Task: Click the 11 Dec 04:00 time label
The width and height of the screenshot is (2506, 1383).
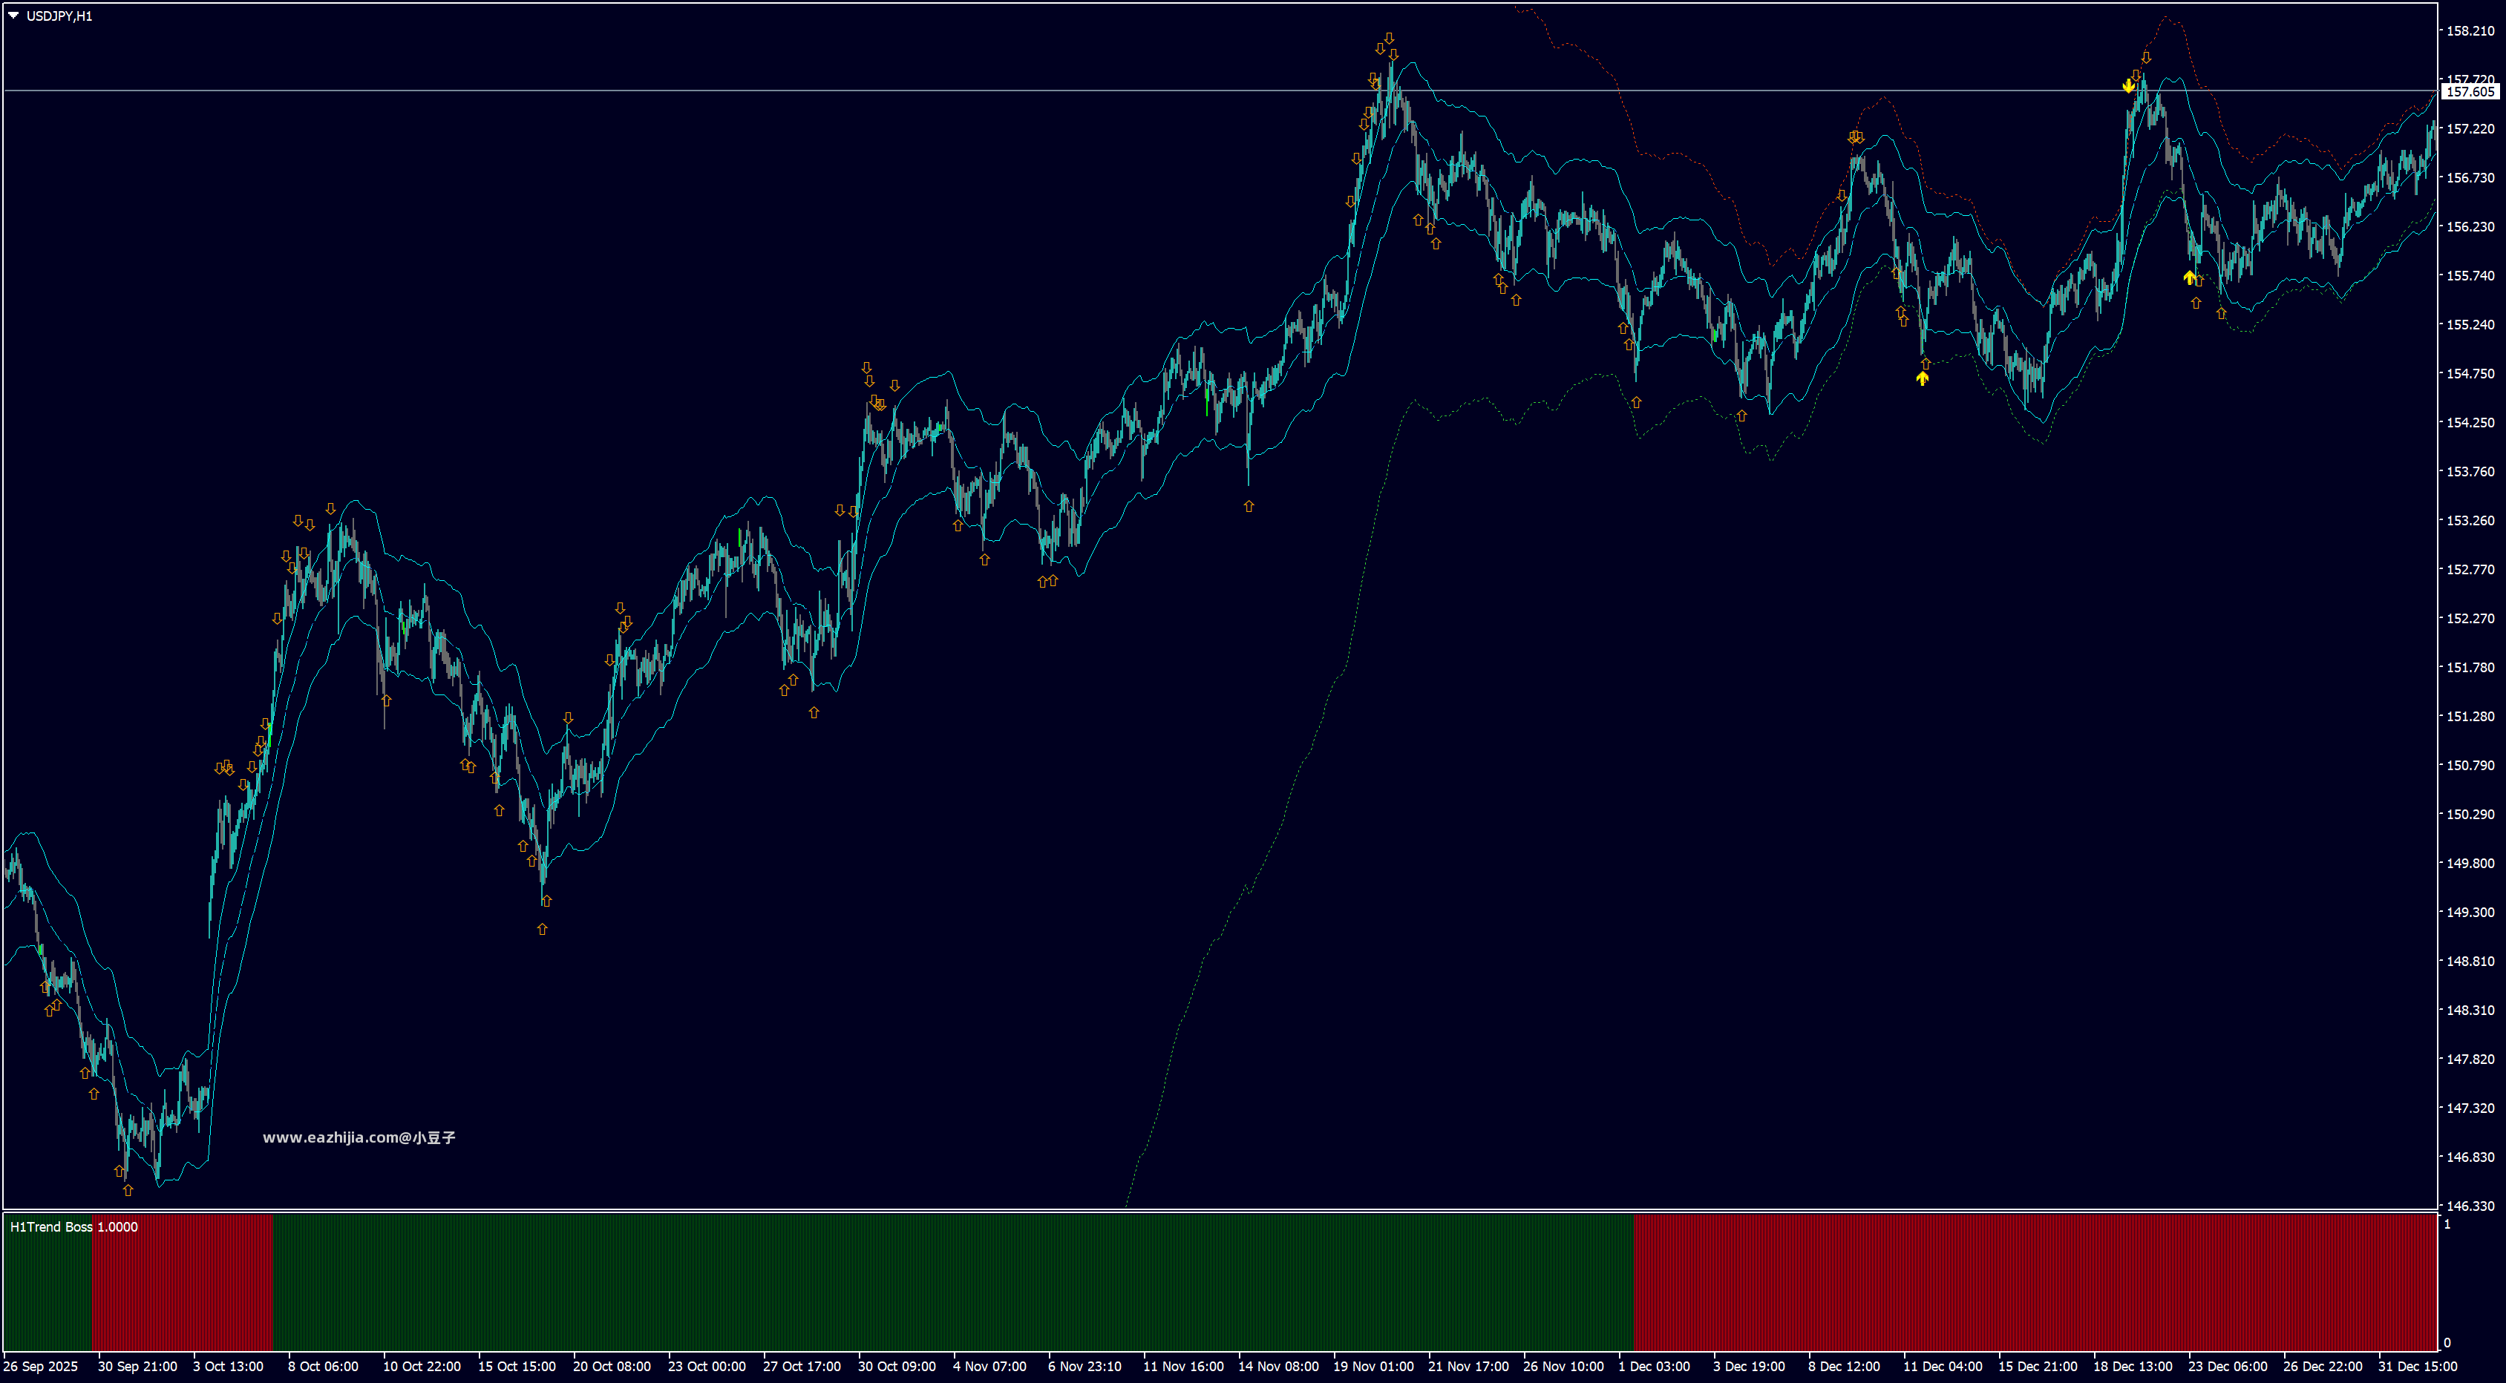Action: tap(1943, 1367)
